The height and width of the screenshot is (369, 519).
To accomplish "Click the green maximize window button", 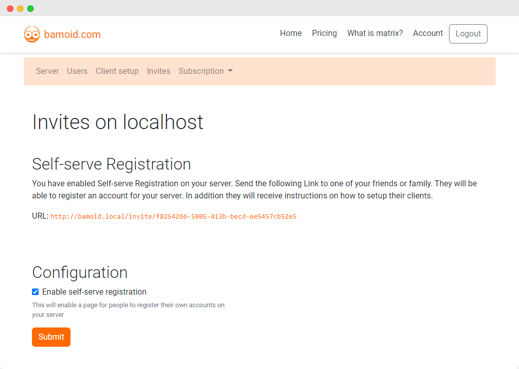I will (30, 9).
